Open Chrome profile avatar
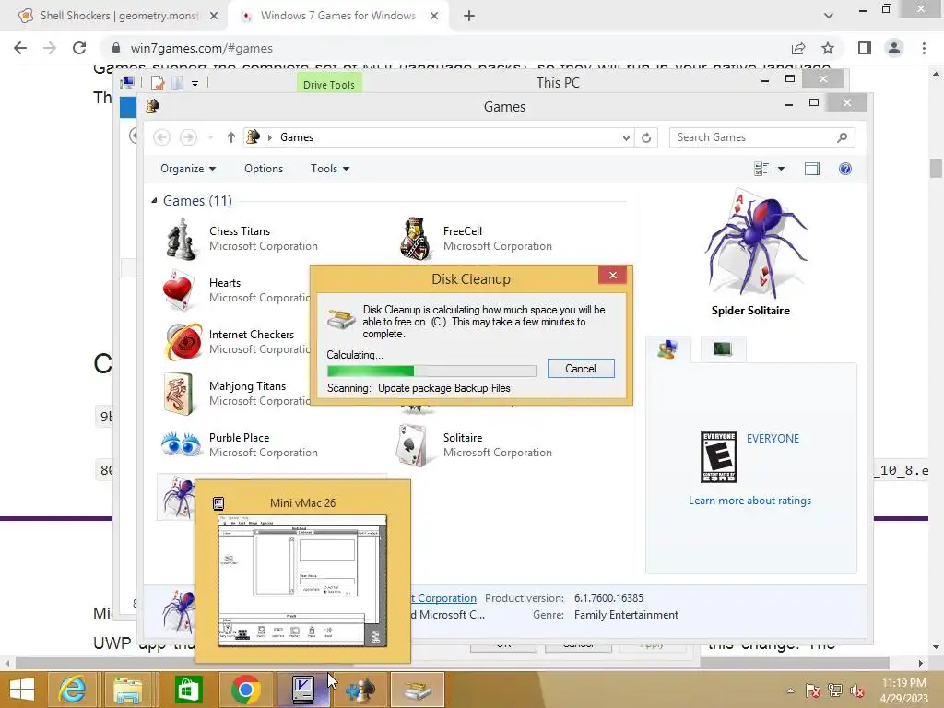This screenshot has width=944, height=708. coord(894,48)
